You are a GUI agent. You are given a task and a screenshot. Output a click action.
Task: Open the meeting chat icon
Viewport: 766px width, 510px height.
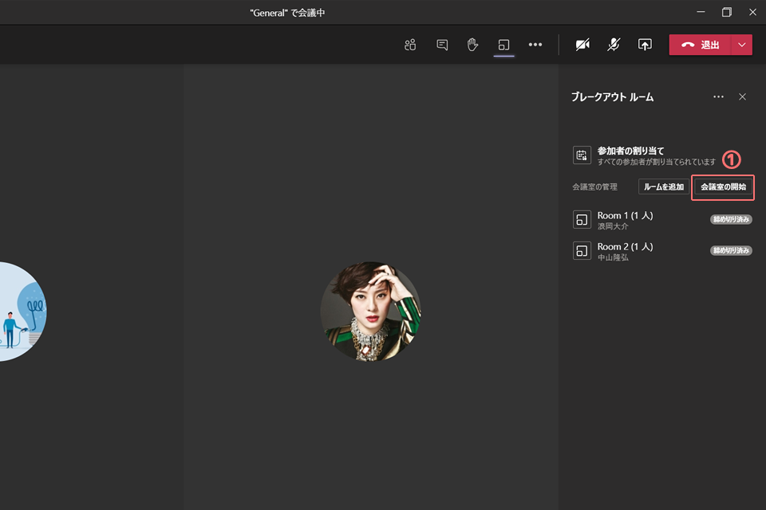(x=442, y=45)
